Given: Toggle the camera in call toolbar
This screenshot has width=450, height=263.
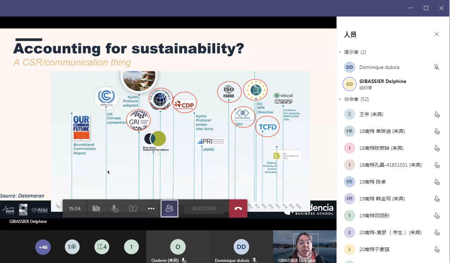Looking at the screenshot, I should pyautogui.click(x=96, y=209).
